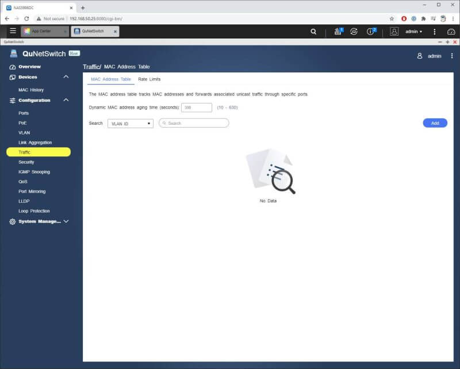
Task: Click the QuNetSwitch logo icon
Action: pyautogui.click(x=14, y=53)
